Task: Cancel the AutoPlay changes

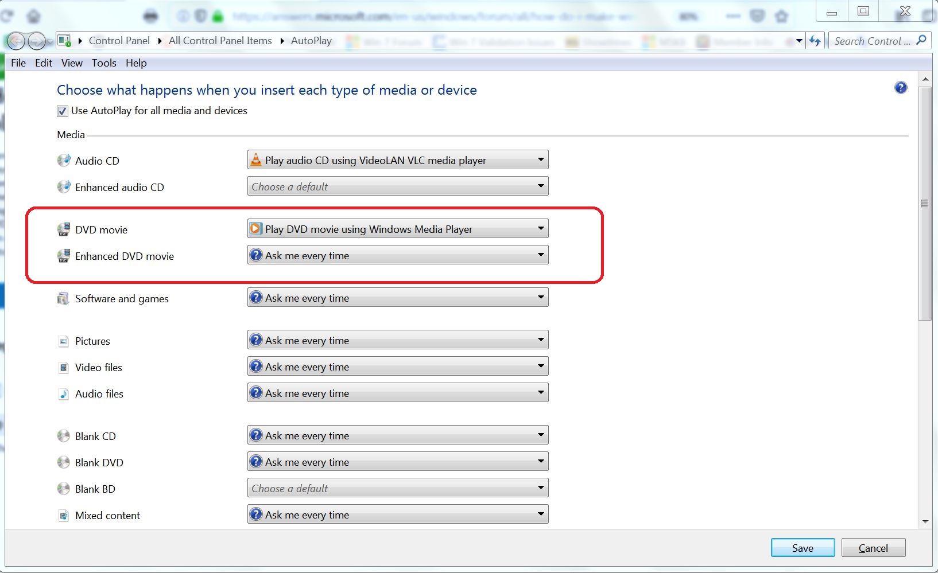Action: pyautogui.click(x=873, y=548)
